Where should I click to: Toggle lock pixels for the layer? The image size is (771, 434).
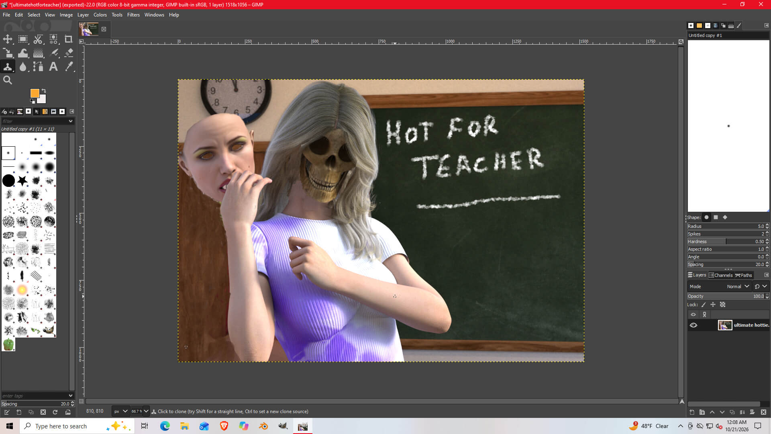(704, 305)
